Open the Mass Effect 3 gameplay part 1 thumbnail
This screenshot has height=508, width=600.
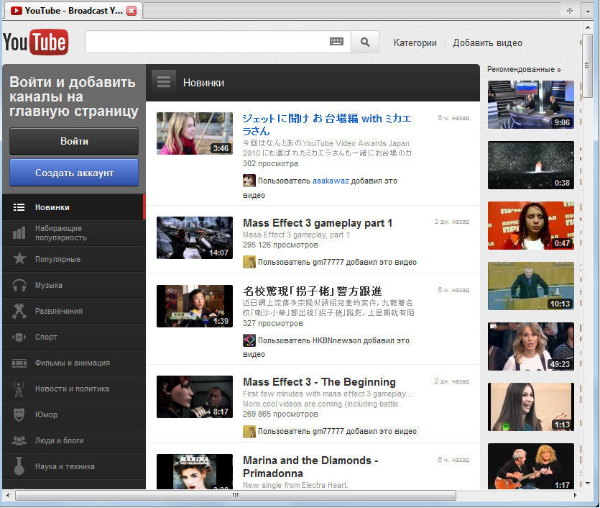(195, 237)
